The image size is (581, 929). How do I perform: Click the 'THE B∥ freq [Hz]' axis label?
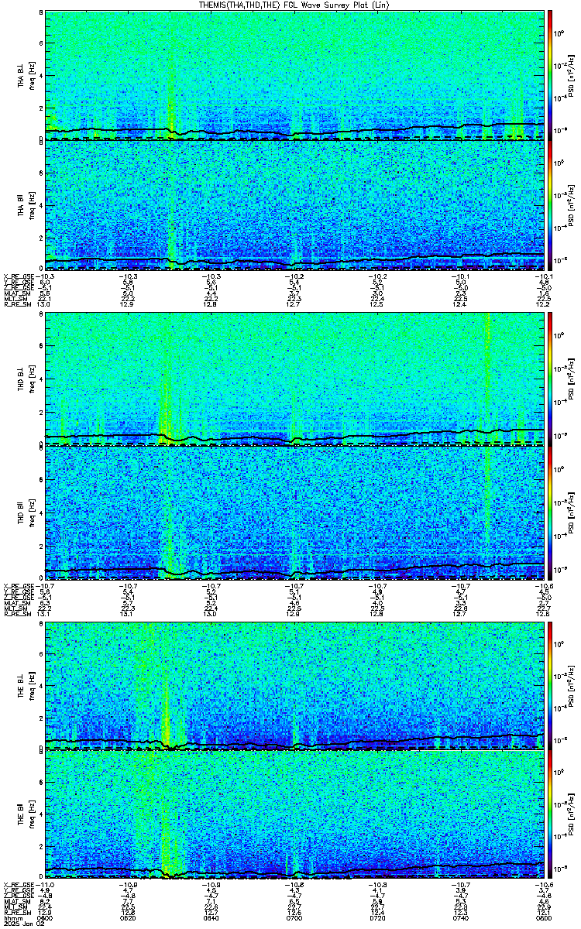pyautogui.click(x=27, y=814)
